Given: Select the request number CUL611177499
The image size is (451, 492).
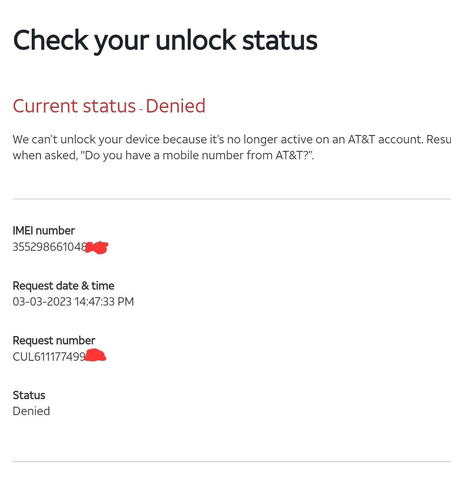Looking at the screenshot, I should pyautogui.click(x=49, y=357).
